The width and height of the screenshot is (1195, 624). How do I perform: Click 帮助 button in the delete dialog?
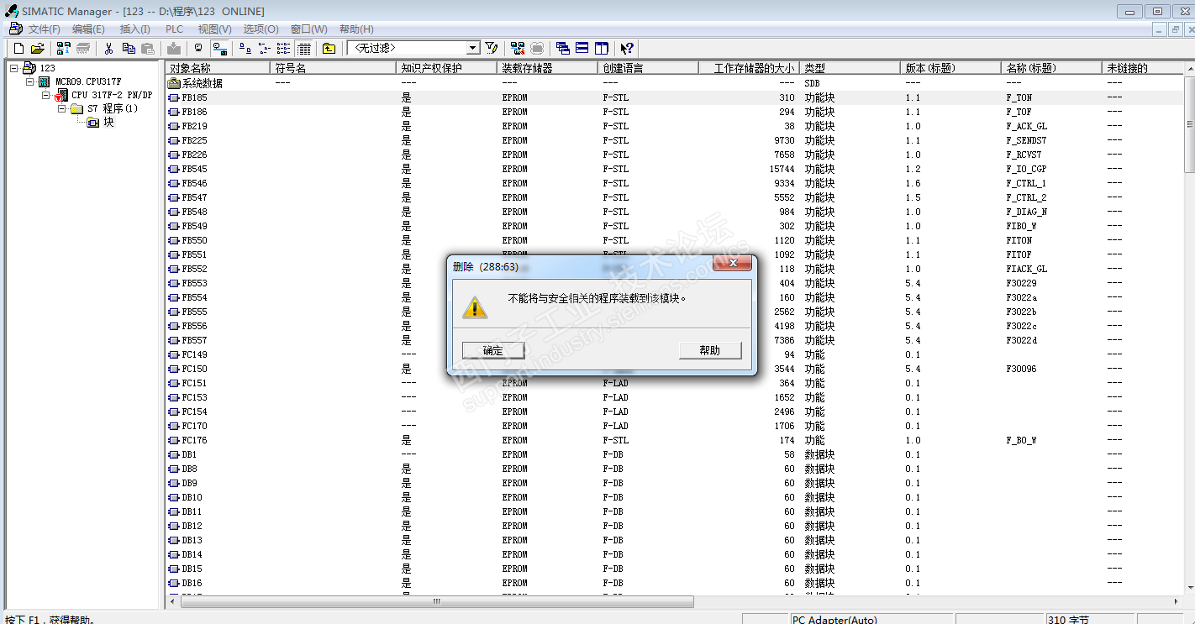[710, 350]
